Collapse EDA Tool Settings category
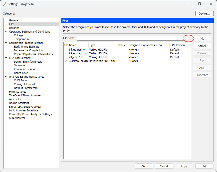This screenshot has width=217, height=172. (6, 58)
